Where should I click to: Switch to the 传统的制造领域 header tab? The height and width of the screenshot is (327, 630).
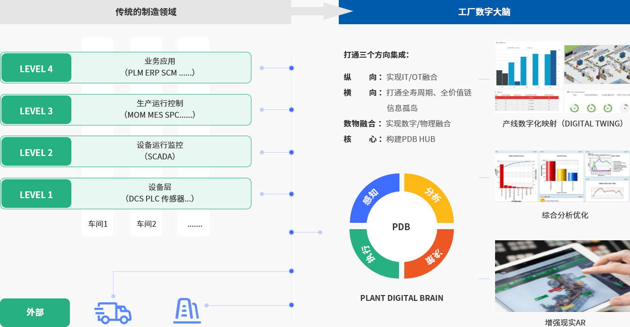146,12
